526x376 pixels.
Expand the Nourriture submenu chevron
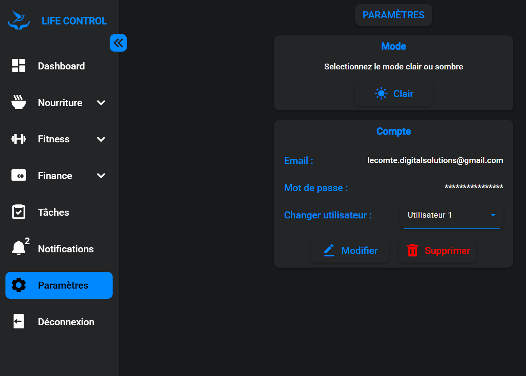(101, 103)
